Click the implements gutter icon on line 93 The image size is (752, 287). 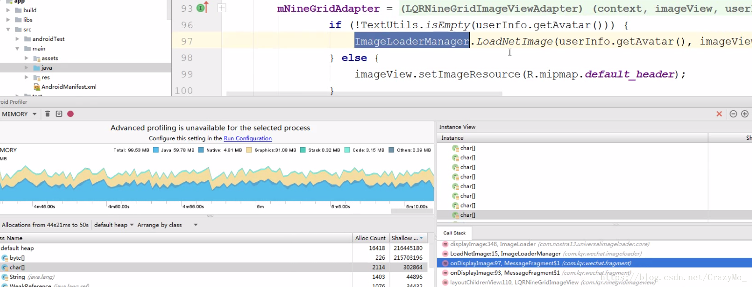(202, 8)
